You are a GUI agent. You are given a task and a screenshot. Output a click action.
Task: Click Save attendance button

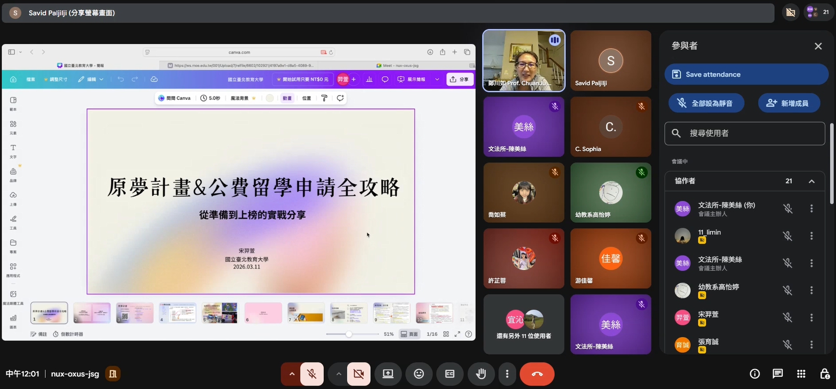(746, 74)
